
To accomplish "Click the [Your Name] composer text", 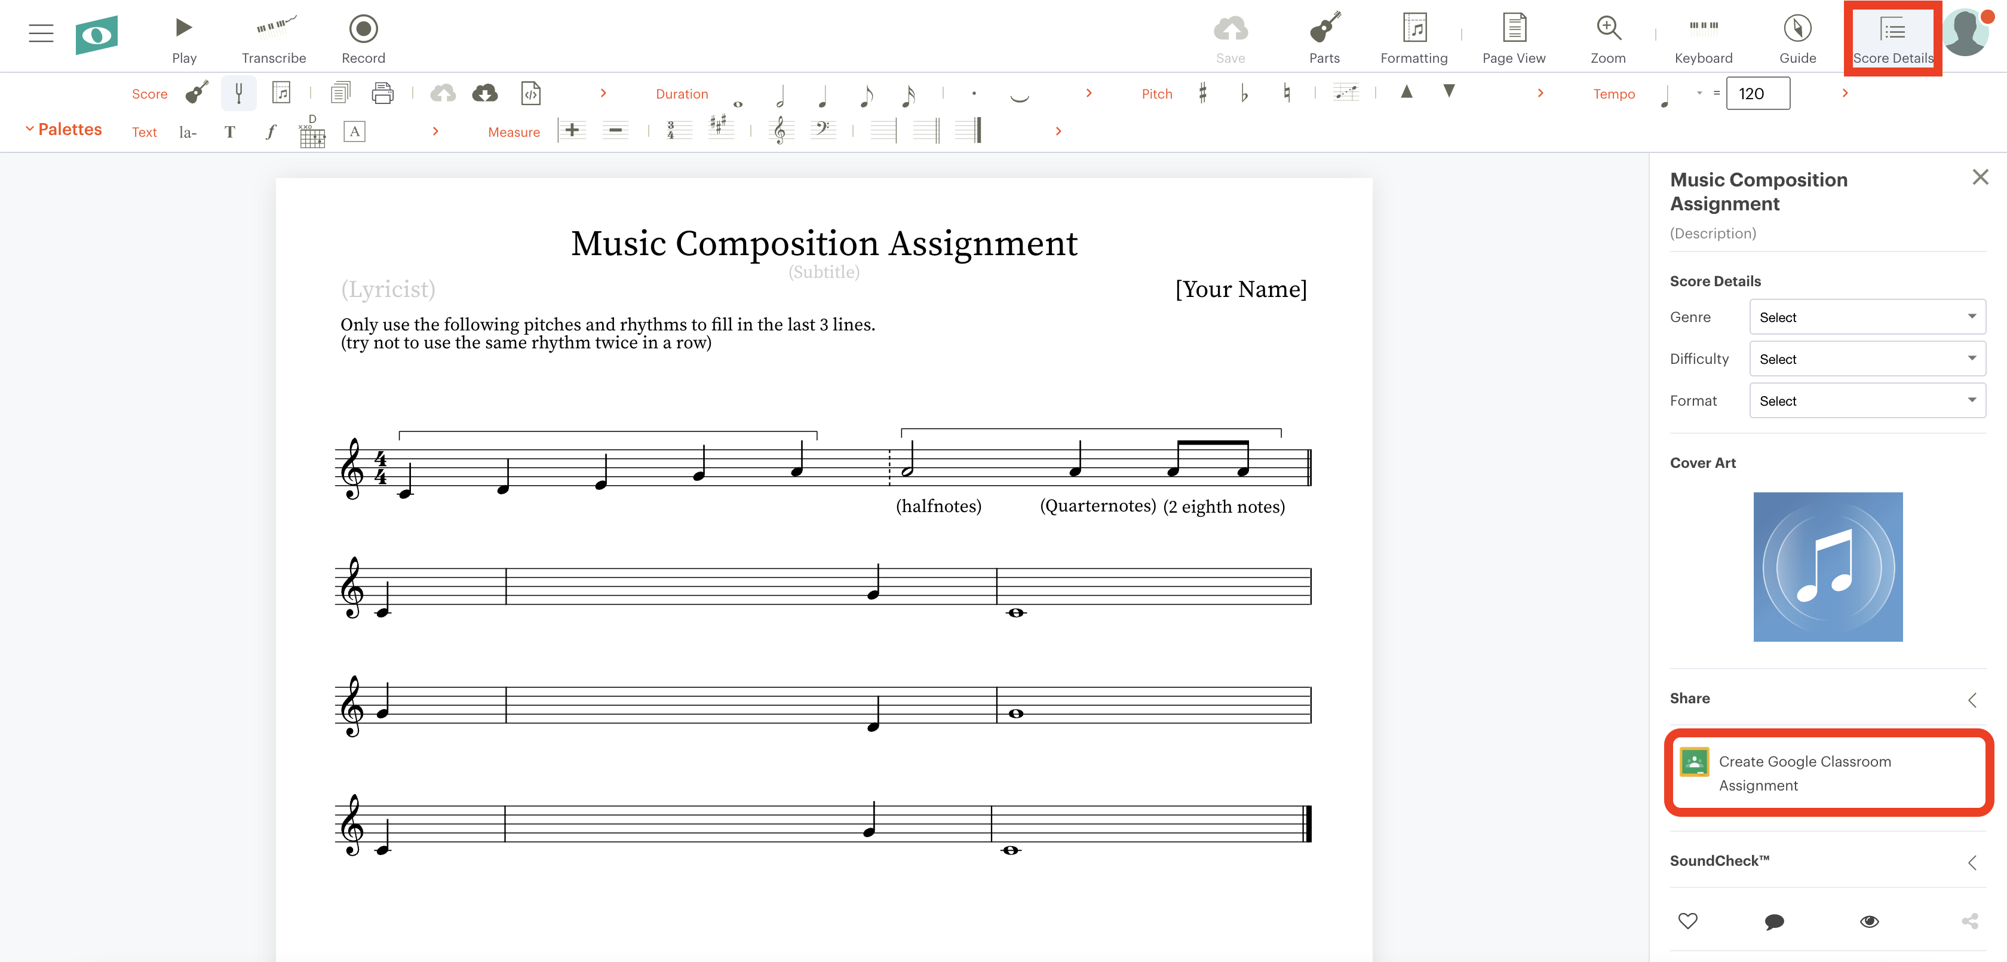I will 1241,289.
